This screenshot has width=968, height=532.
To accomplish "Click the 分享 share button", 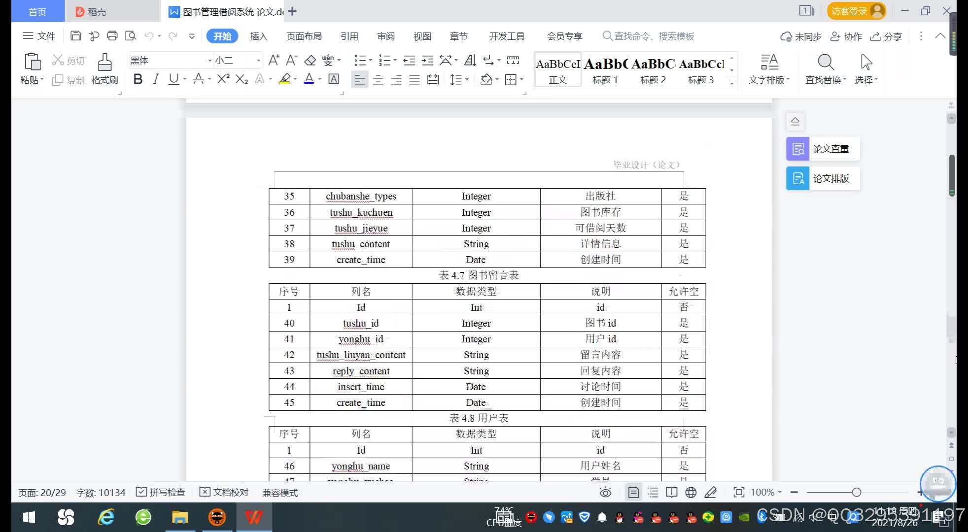I will (886, 36).
